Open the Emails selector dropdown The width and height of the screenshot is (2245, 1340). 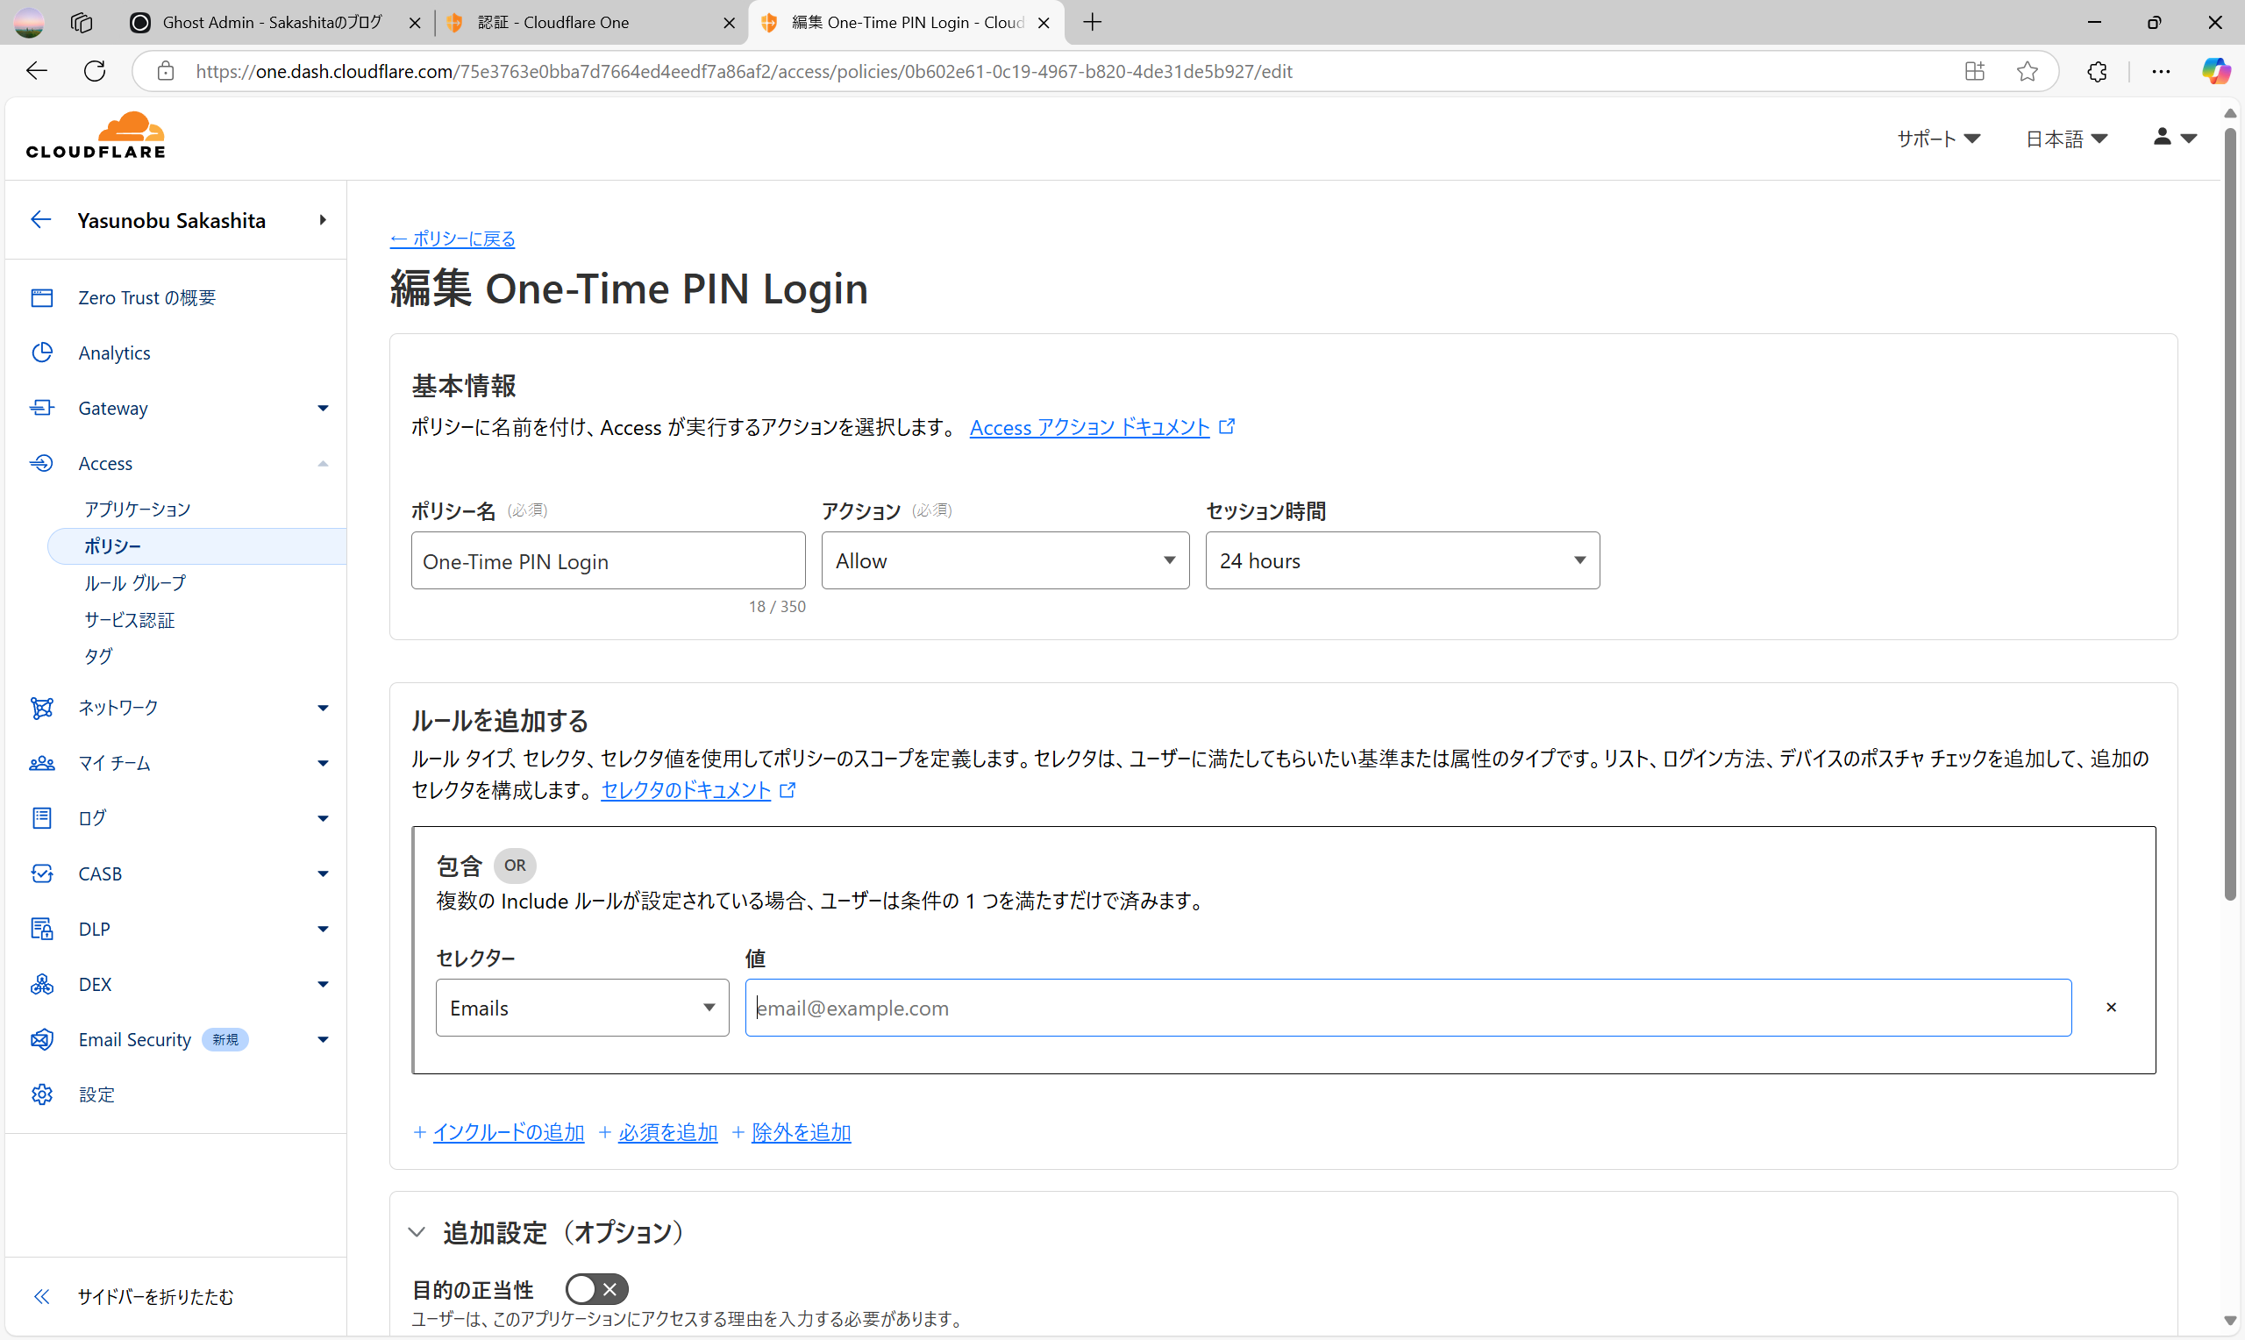(582, 1008)
